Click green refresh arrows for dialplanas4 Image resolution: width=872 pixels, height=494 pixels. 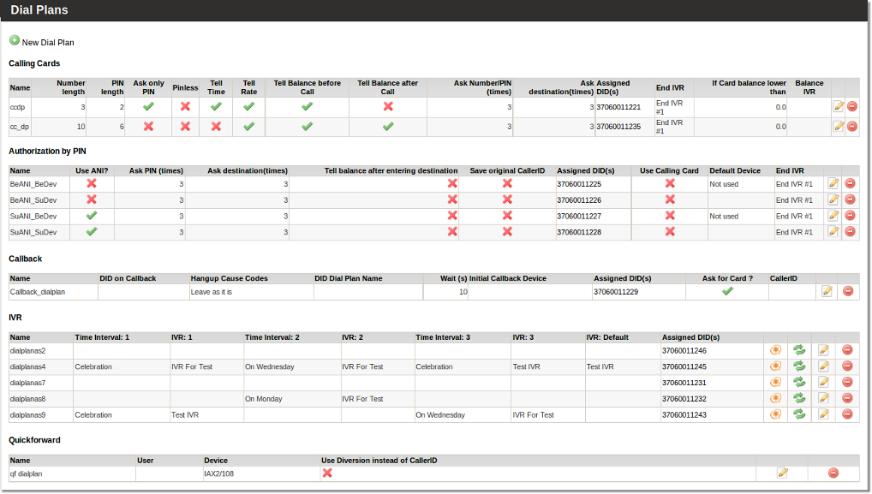pyautogui.click(x=799, y=366)
